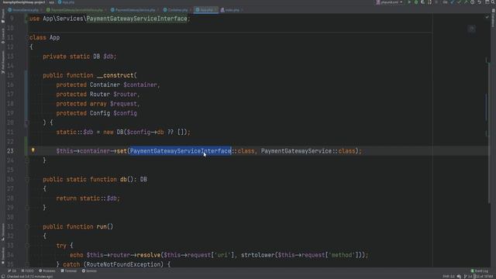496x279 pixels.
Task: Click '$router' parameter on line 17
Action: (x=125, y=95)
